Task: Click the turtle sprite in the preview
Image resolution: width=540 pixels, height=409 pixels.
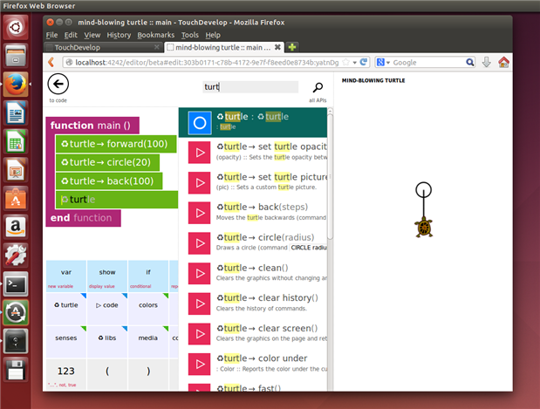Action: 424,228
